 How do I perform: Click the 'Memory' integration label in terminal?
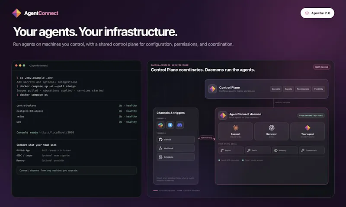[20, 160]
